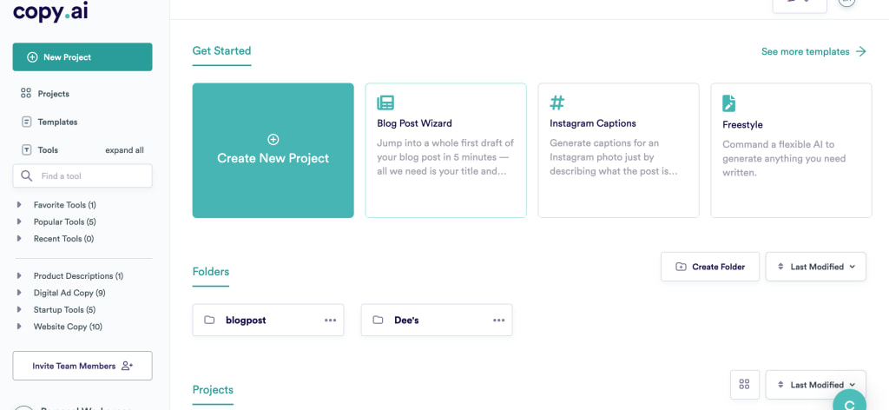This screenshot has width=889, height=410.
Task: Expand Website Copy (10)
Action: click(x=68, y=327)
